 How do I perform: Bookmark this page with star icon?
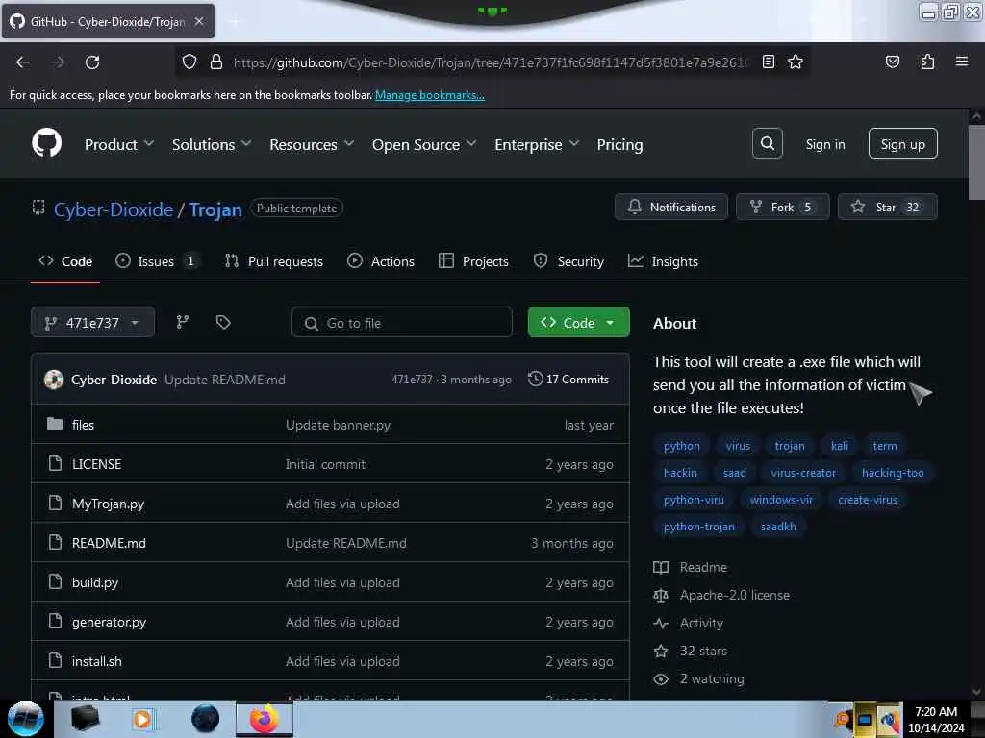796,61
